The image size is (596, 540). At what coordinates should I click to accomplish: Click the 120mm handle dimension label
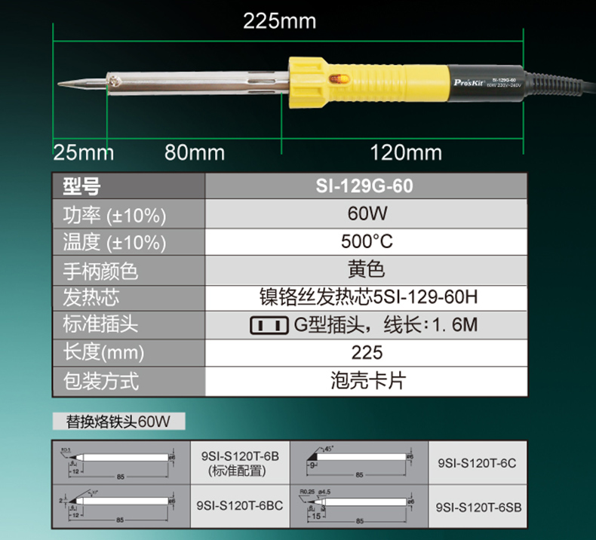[x=406, y=153]
